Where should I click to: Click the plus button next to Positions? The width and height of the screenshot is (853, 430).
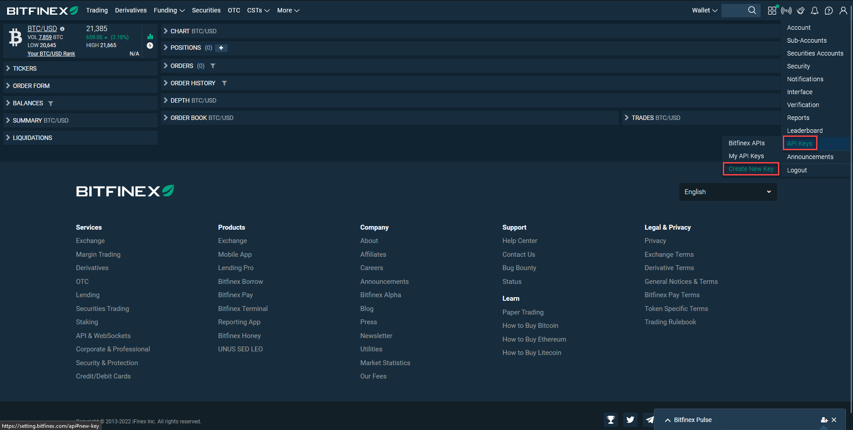221,48
